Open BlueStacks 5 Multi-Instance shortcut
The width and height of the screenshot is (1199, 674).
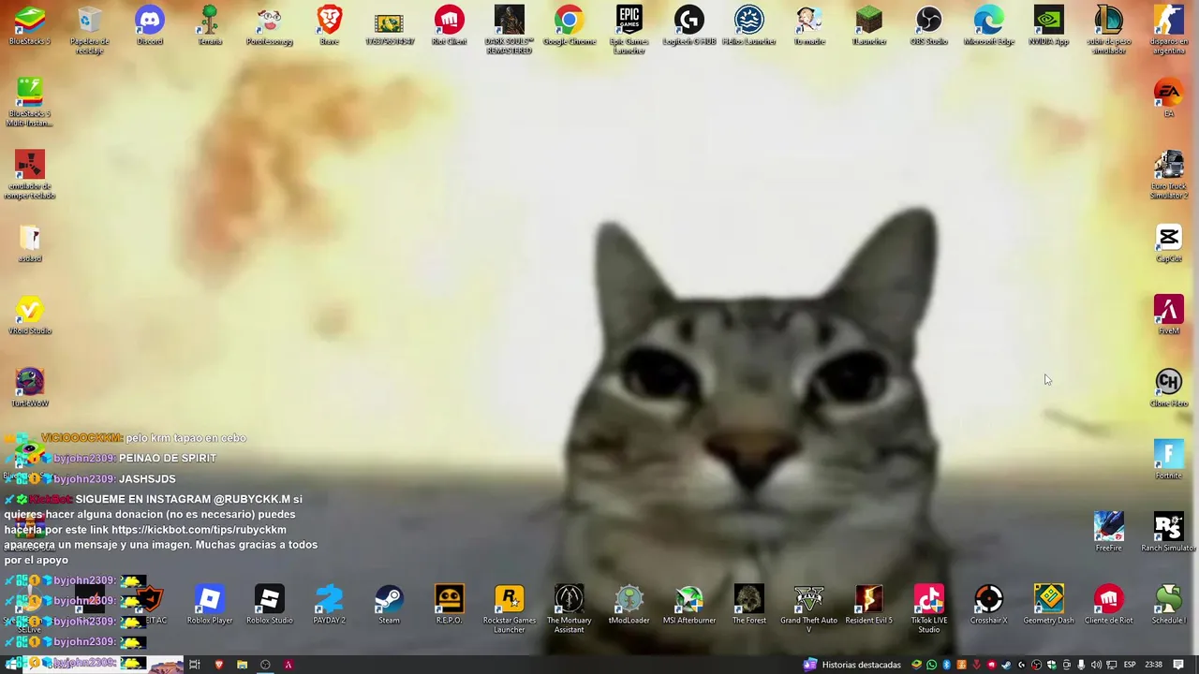(x=30, y=102)
